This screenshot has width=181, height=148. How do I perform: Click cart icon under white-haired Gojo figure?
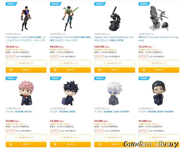click(x=99, y=144)
